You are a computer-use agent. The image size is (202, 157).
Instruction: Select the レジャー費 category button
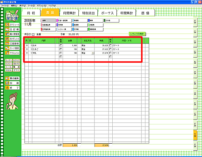(x=64, y=29)
